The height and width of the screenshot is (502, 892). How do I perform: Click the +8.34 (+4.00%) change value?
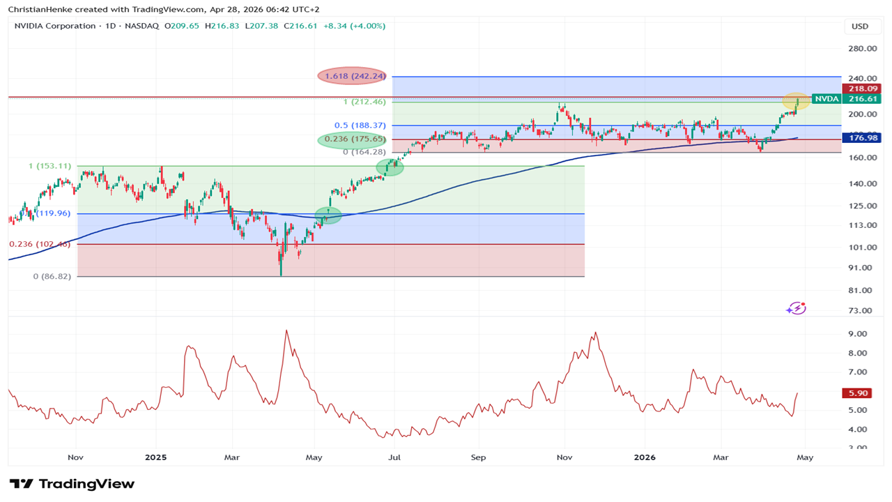[353, 26]
